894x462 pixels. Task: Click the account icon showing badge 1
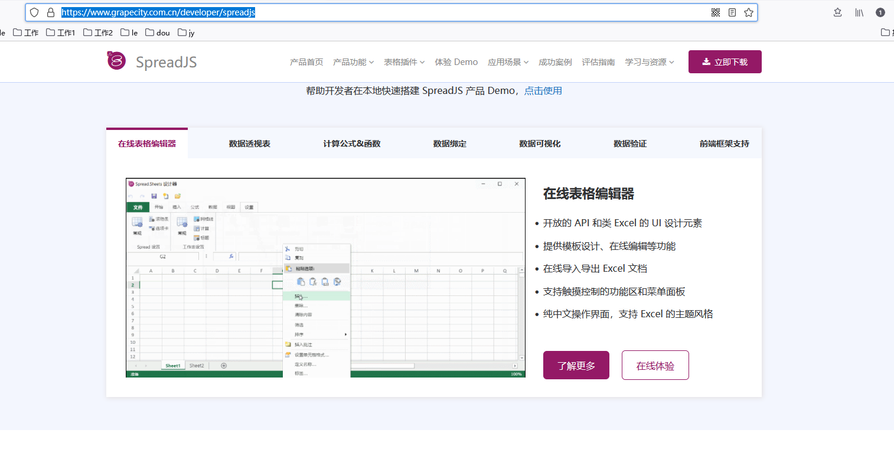(880, 12)
